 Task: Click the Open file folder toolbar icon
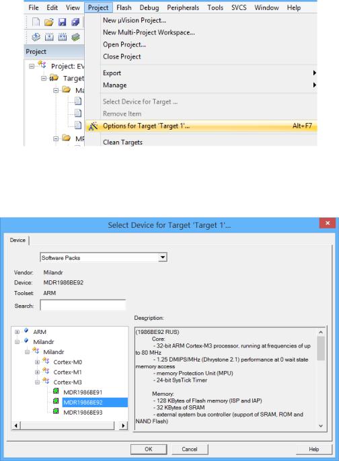(49, 22)
